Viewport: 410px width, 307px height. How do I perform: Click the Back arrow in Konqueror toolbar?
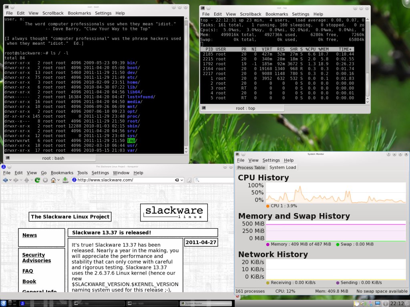click(x=5, y=180)
